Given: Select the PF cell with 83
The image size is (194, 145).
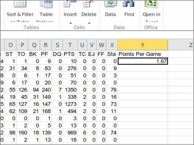Looking at the screenshot, I should coord(46,68).
